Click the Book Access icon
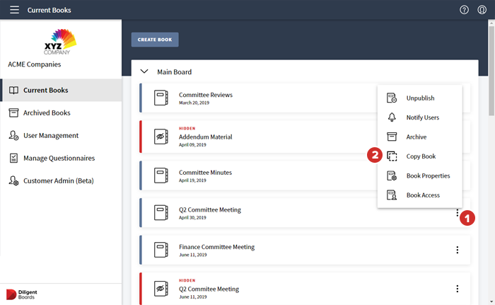Image resolution: width=495 pixels, height=305 pixels. pos(392,195)
